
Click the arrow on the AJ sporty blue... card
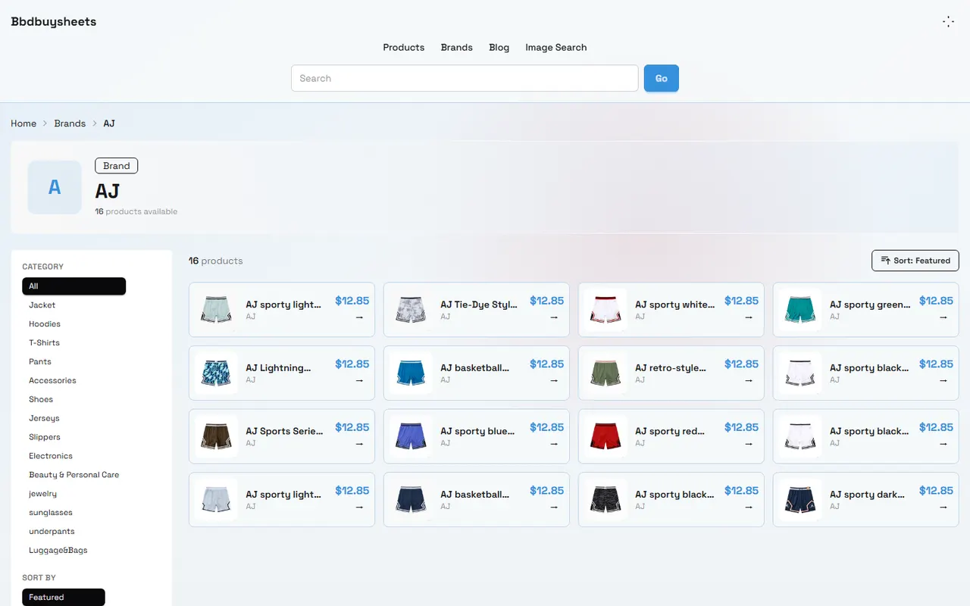coord(554,444)
